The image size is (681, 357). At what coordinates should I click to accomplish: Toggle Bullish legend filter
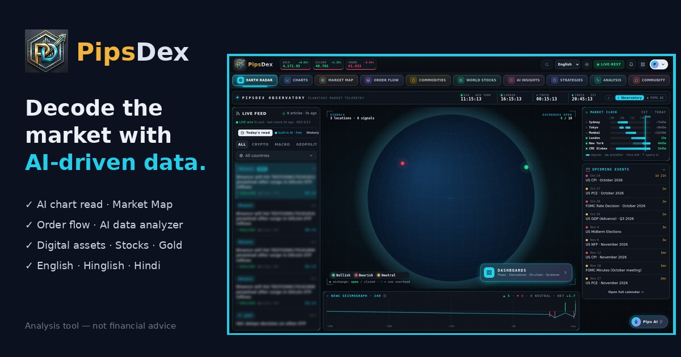click(x=341, y=275)
